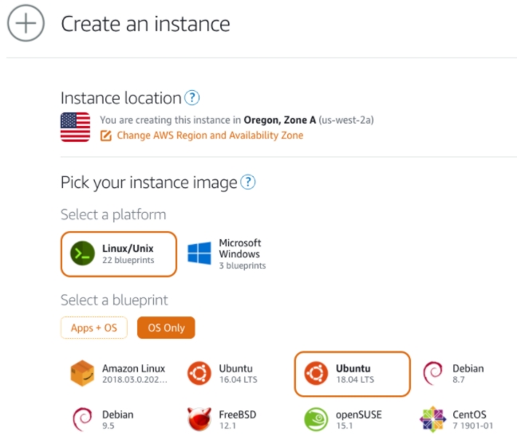Select the openSUSE 15.1 blueprint

coord(345,419)
